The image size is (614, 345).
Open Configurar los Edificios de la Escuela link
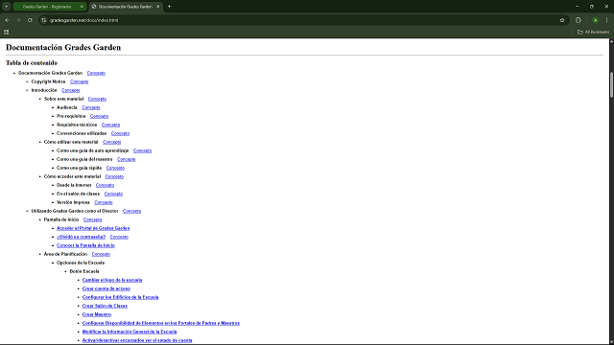click(x=120, y=297)
